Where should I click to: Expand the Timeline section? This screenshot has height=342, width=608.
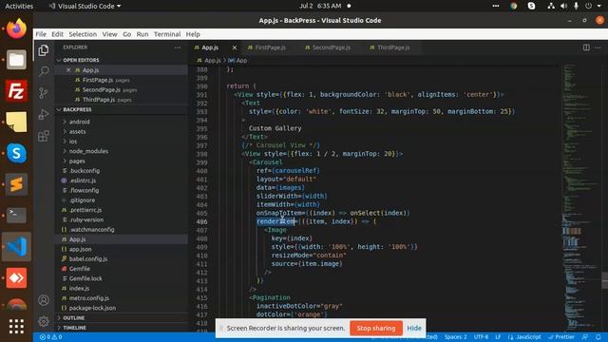click(x=74, y=328)
